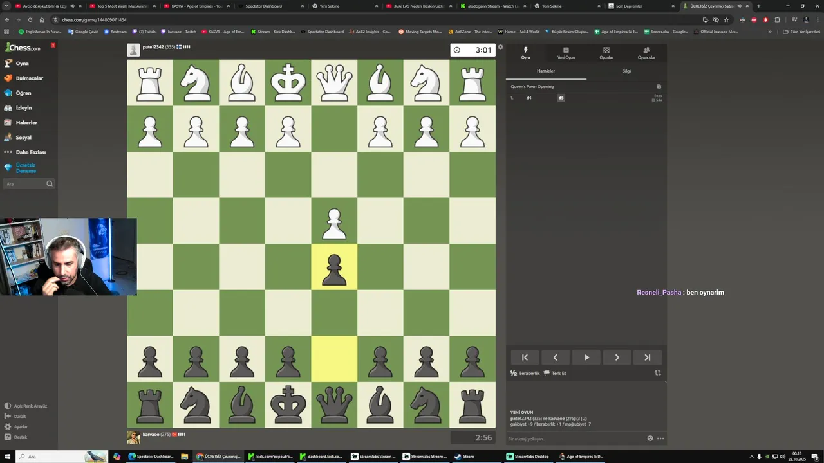Viewport: 824px width, 463px height.
Task: Select move d5 in move list
Action: click(561, 98)
